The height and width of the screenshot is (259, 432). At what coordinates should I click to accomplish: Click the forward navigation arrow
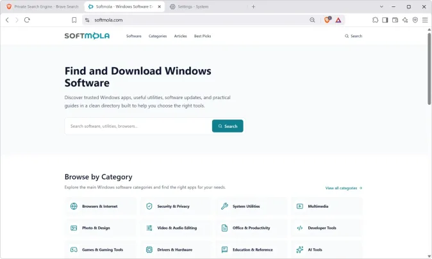17,20
